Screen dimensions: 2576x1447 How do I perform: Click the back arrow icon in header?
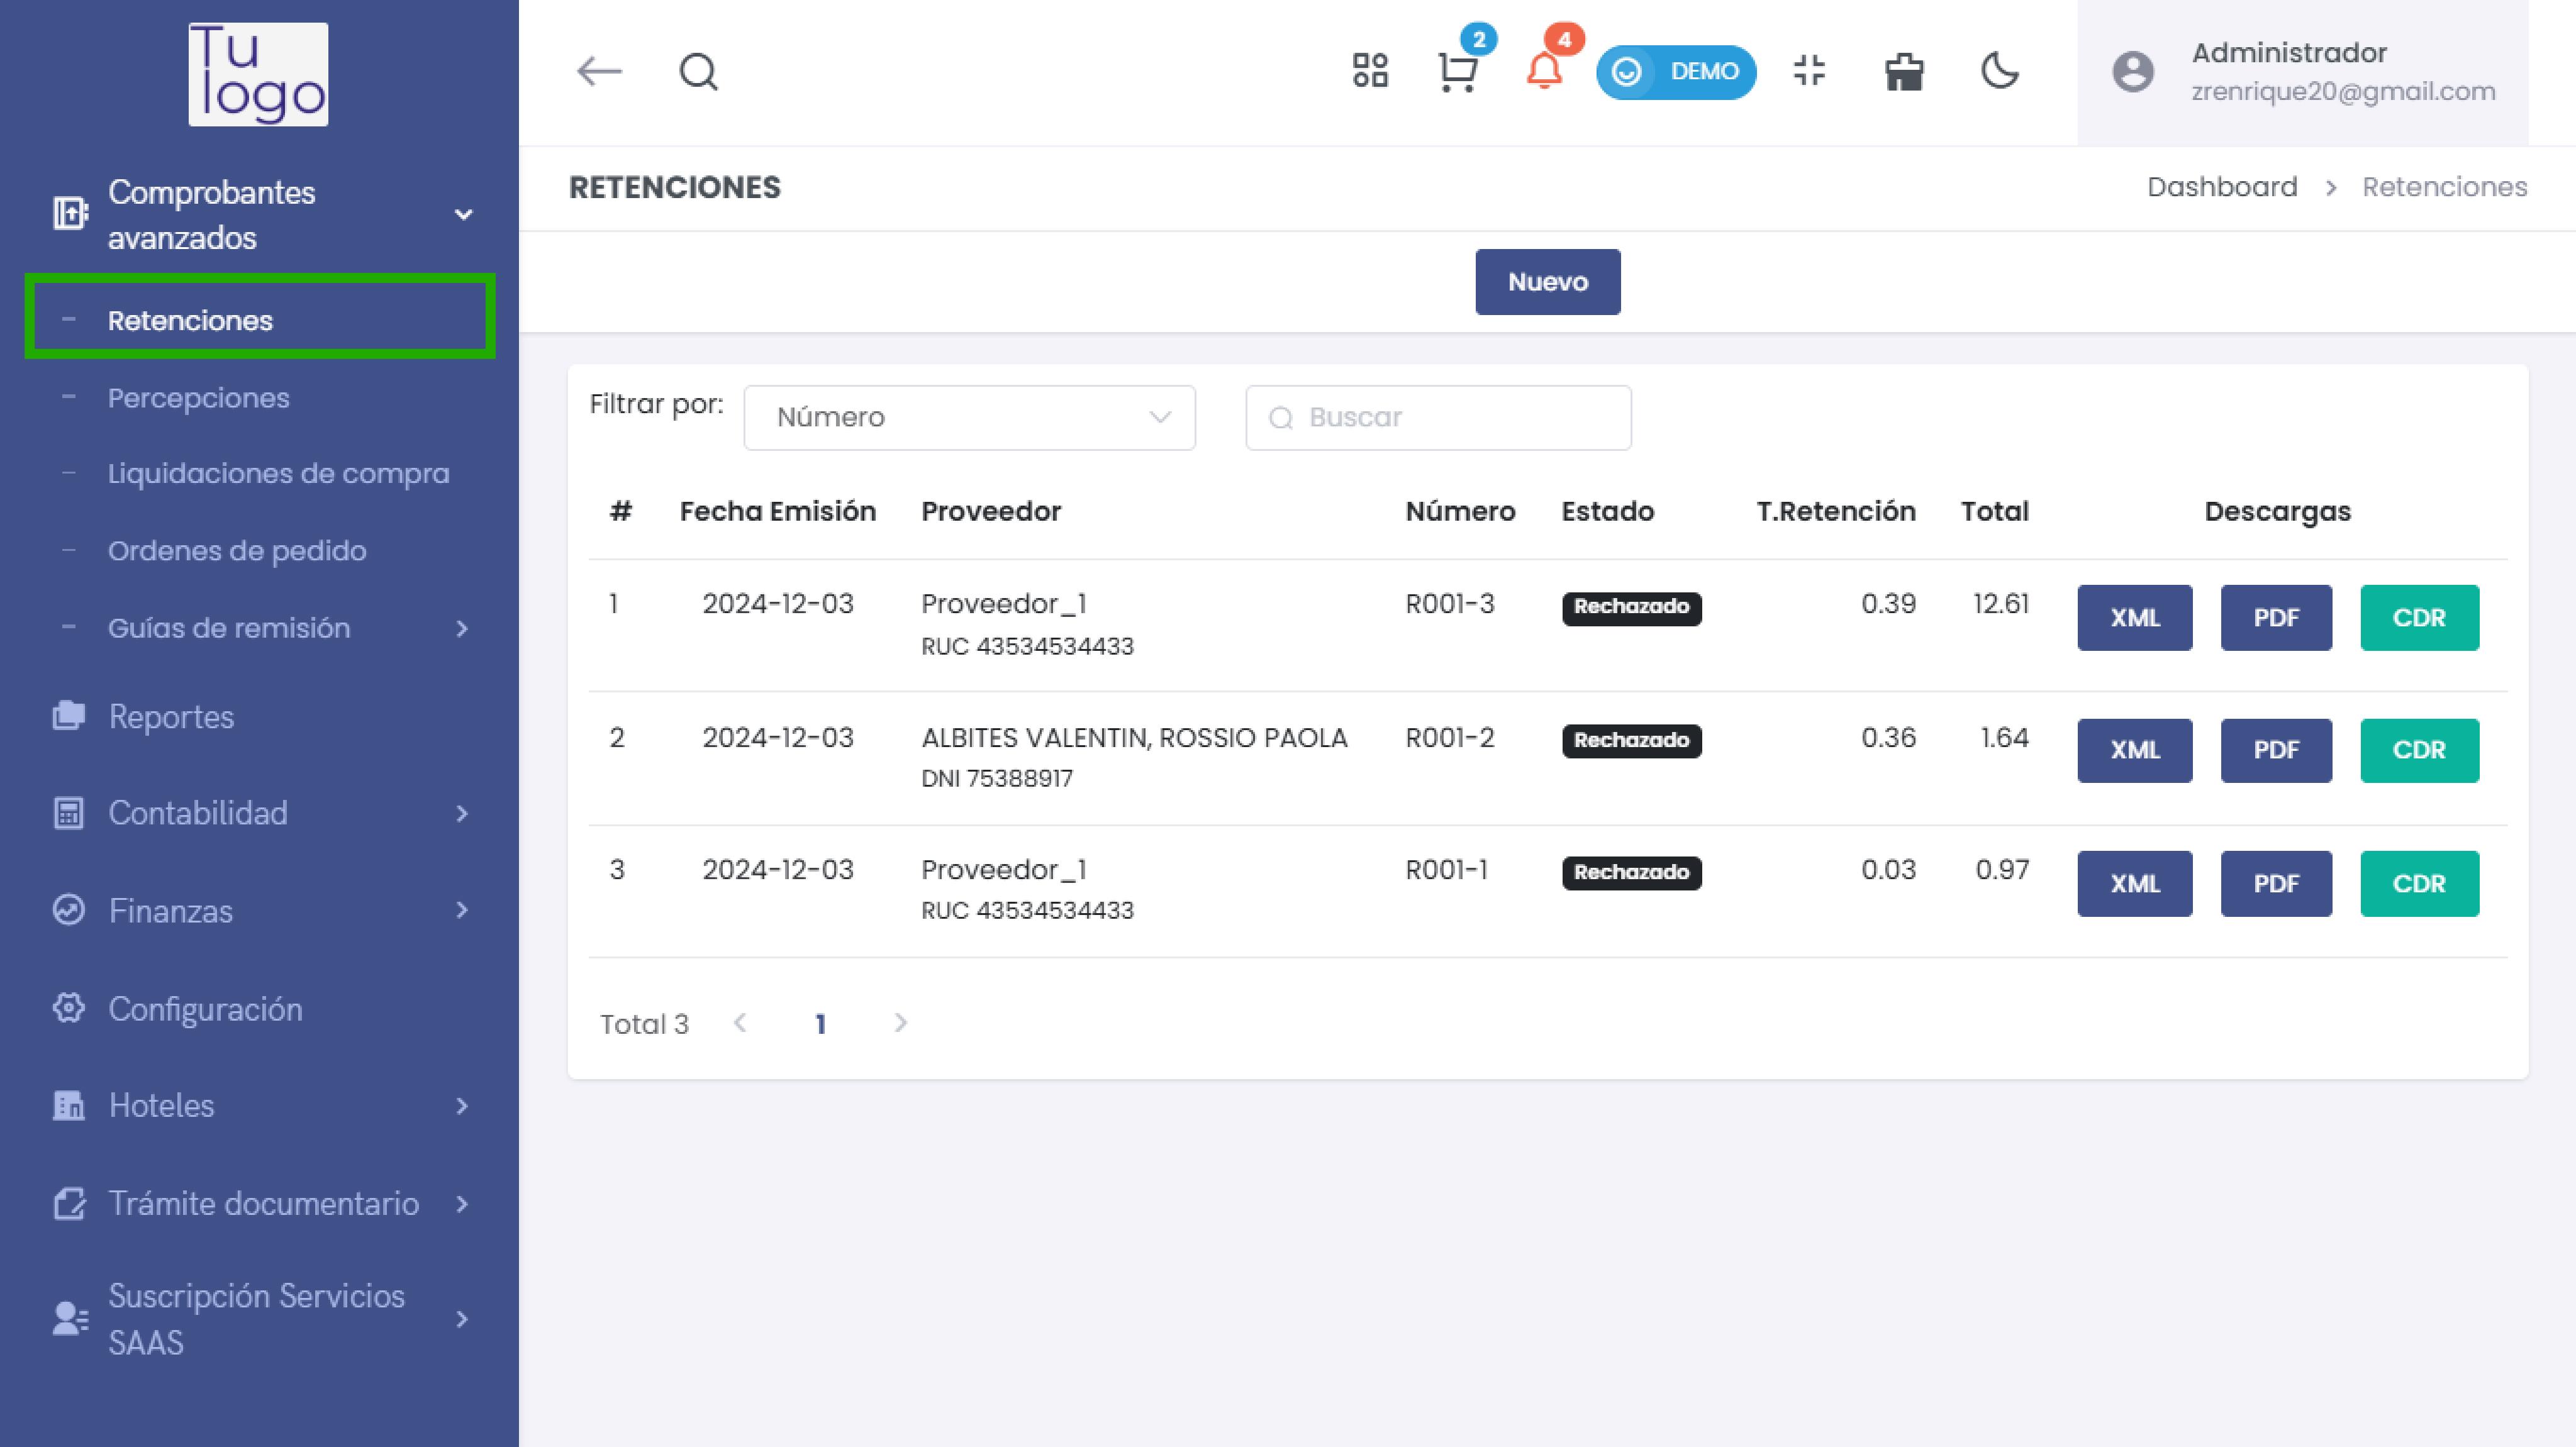[x=599, y=72]
